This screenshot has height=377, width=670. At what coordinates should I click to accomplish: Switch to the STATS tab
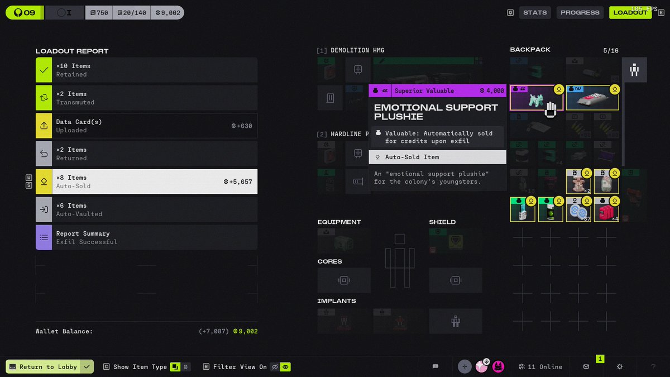click(535, 12)
